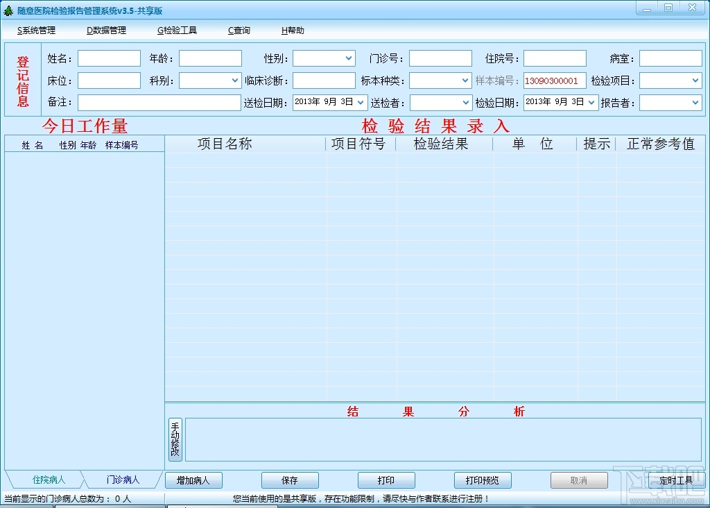Click the 姓名 column header in workload list
Viewport: 710px width, 508px height.
[x=33, y=145]
